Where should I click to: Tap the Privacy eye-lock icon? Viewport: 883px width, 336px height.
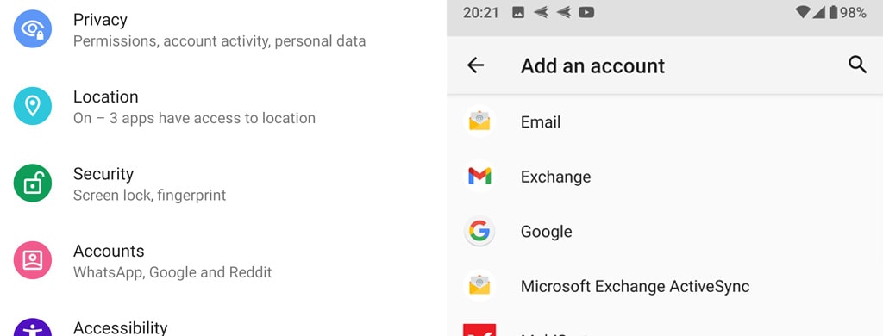[33, 28]
